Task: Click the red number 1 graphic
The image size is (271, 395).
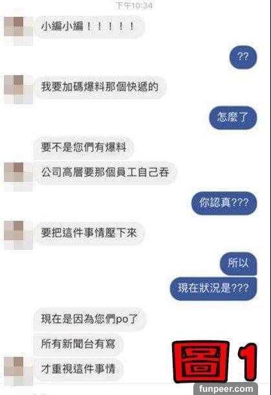Action: click(247, 361)
